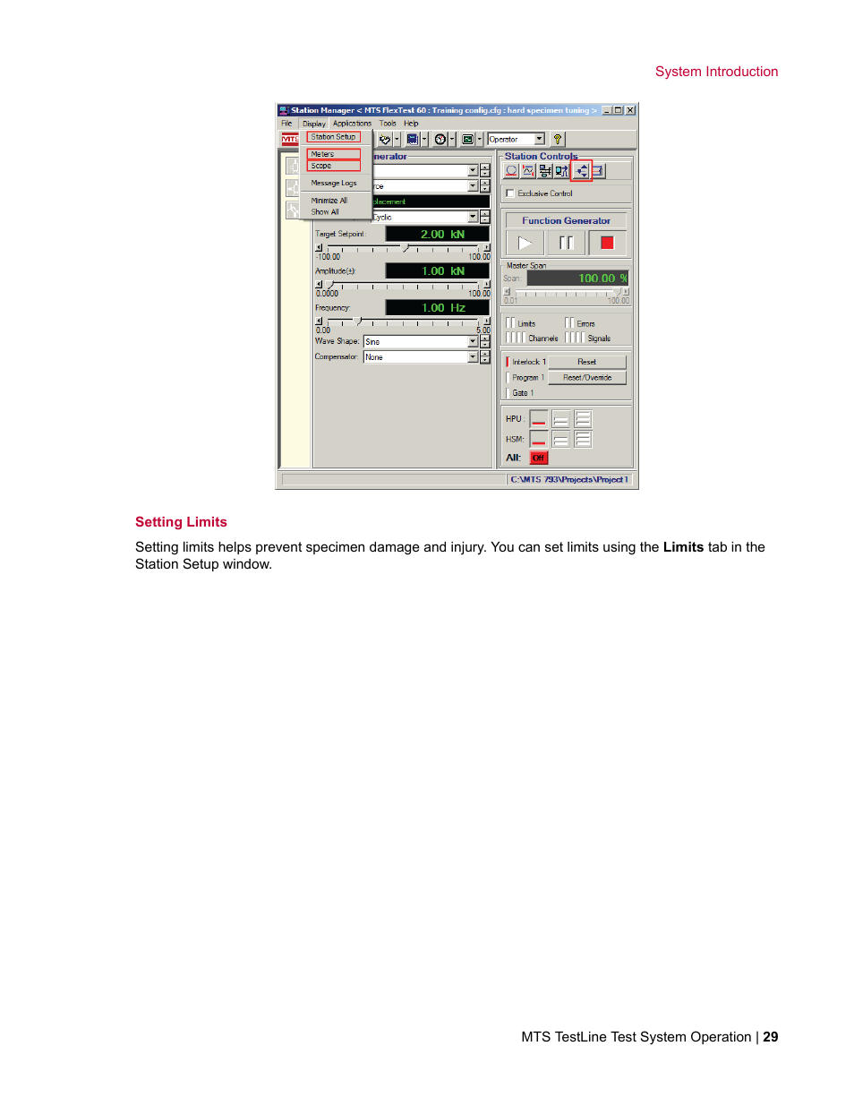854x1106 pixels.
Task: Click the top icon in left sidebar
Action: (x=293, y=166)
